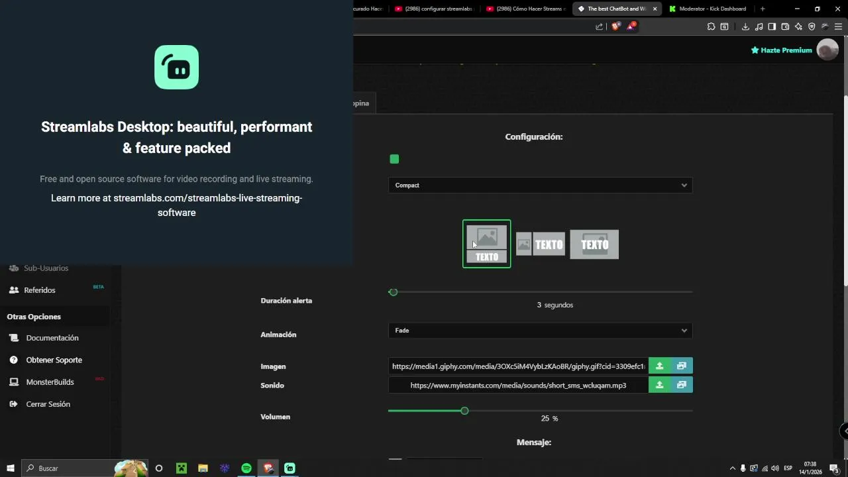Upload an image with the green upload icon
The height and width of the screenshot is (477, 848).
click(659, 366)
